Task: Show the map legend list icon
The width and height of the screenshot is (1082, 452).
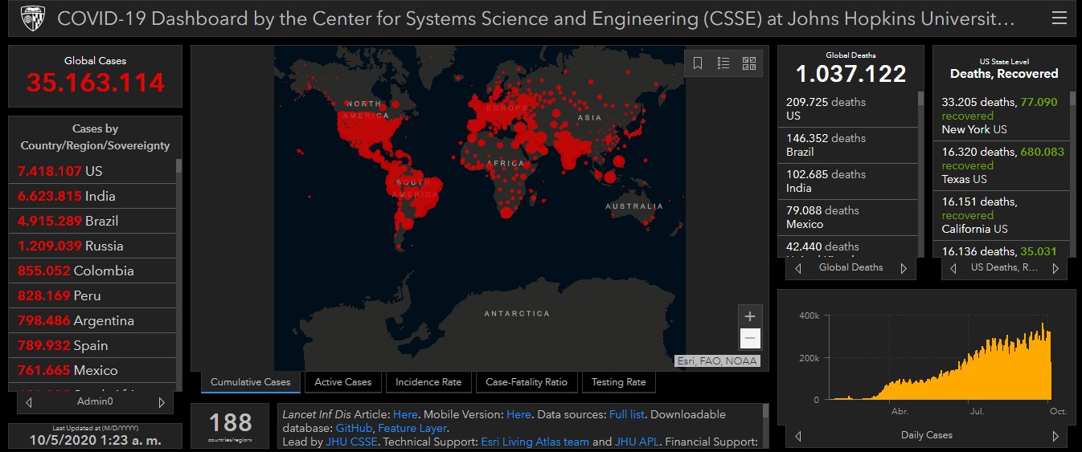Action: tap(723, 63)
